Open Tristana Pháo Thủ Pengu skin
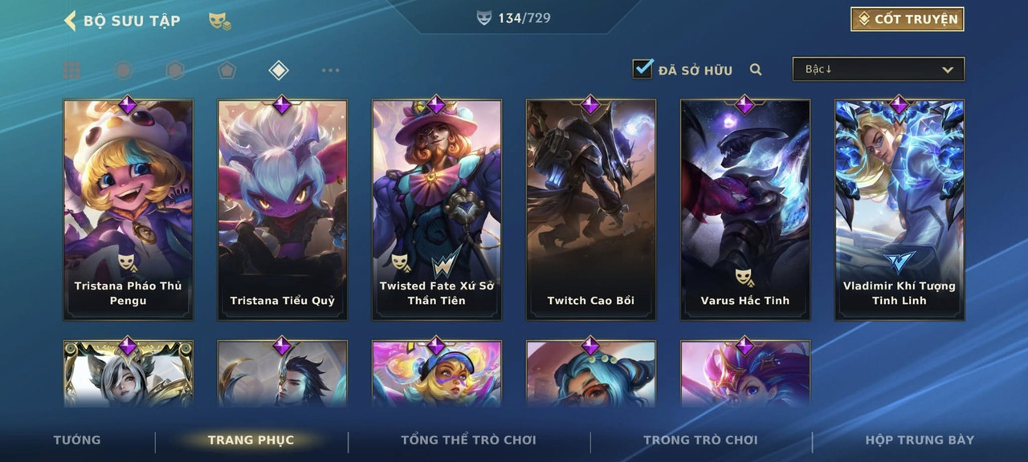The image size is (1028, 462). coord(128,209)
